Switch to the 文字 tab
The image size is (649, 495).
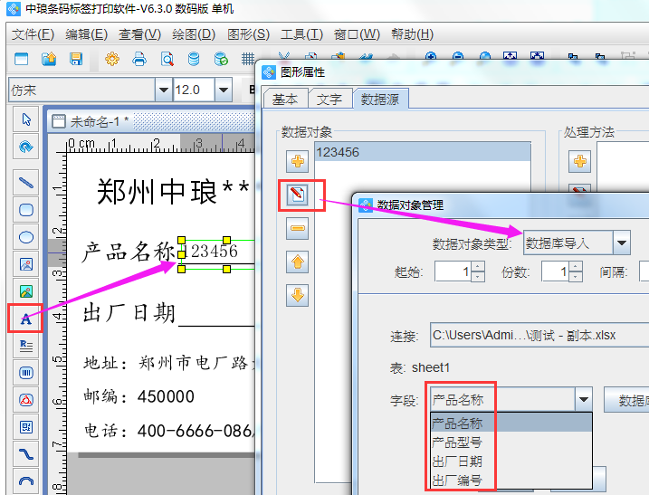click(x=329, y=100)
